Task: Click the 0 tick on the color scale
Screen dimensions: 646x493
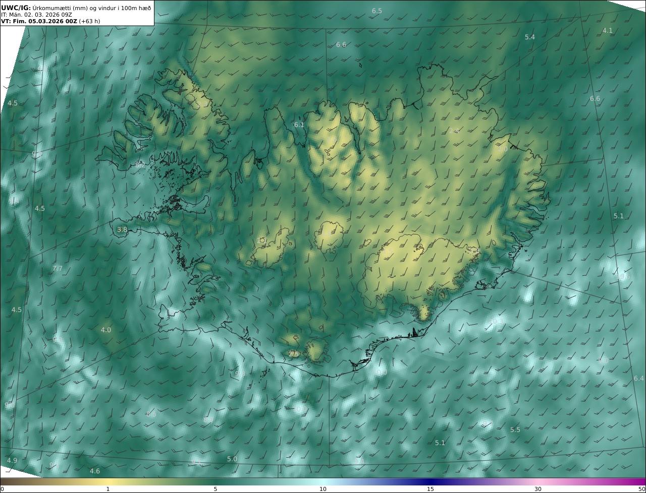Action: pyautogui.click(x=2, y=489)
